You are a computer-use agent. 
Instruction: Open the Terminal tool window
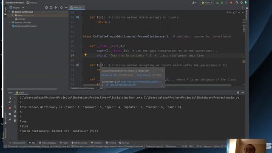click(110, 143)
